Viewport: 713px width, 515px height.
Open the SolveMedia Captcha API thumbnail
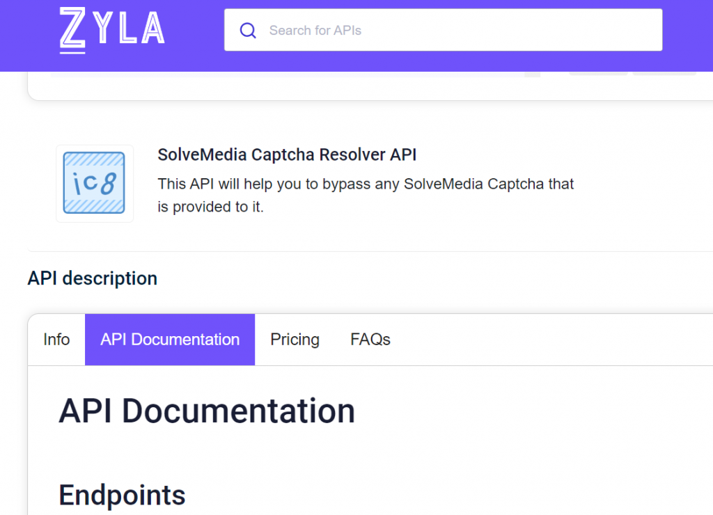94,183
